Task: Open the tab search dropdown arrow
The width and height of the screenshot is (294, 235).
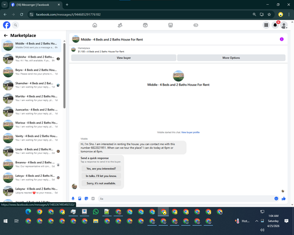Action: coord(4,5)
